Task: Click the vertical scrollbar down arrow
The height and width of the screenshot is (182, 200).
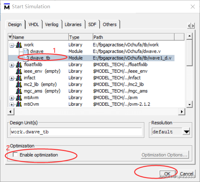Action: coord(189,104)
